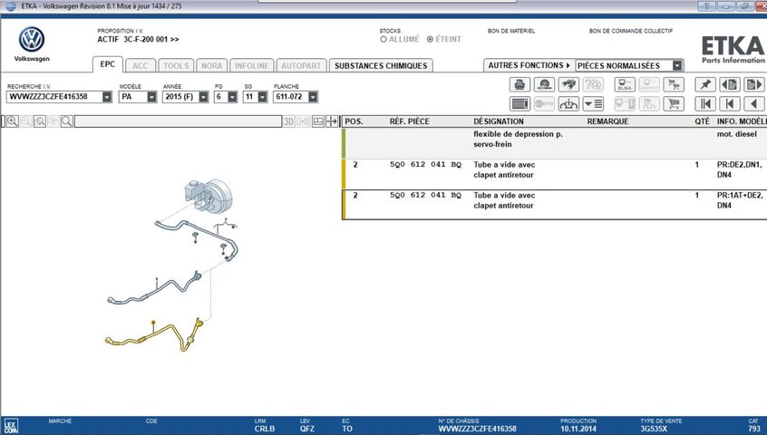Open the drop-down list lines icon
This screenshot has width=767, height=435.
[x=593, y=103]
